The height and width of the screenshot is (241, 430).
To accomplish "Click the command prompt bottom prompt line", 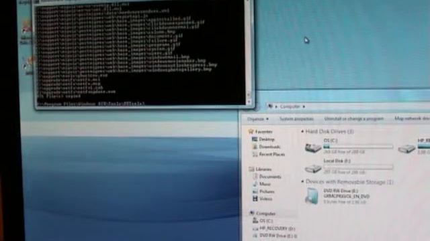I will tap(91, 104).
